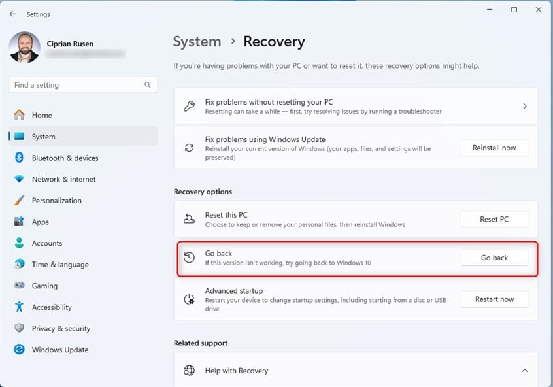Select System in the sidebar
This screenshot has height=387, width=553.
(83, 137)
